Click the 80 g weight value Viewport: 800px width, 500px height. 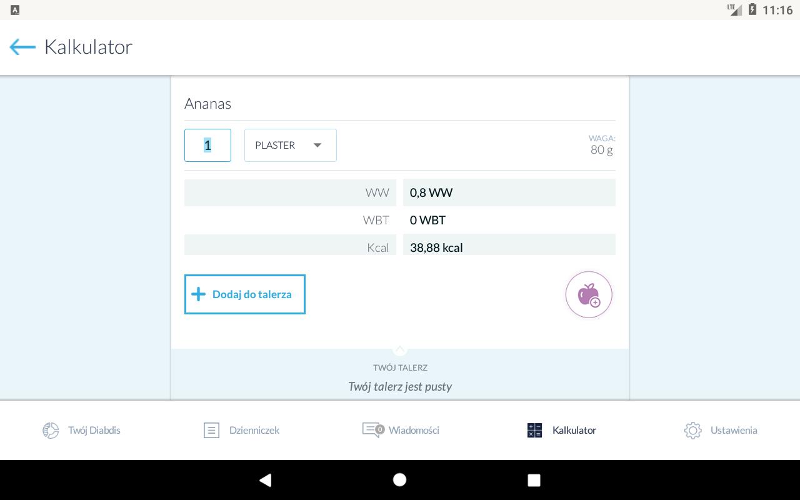pos(602,149)
